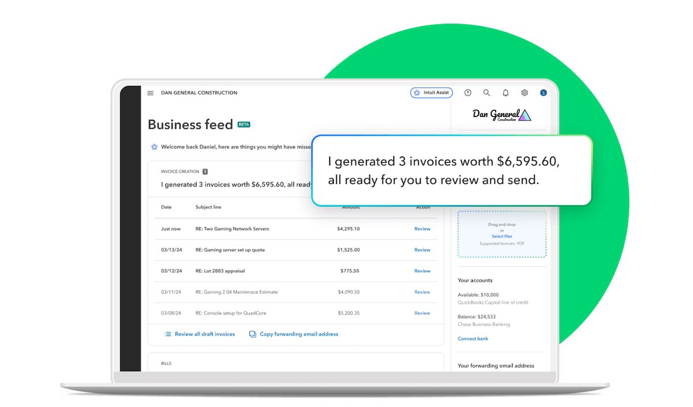
Task: Review the Lot 2883 appraisal invoice
Action: [x=422, y=271]
